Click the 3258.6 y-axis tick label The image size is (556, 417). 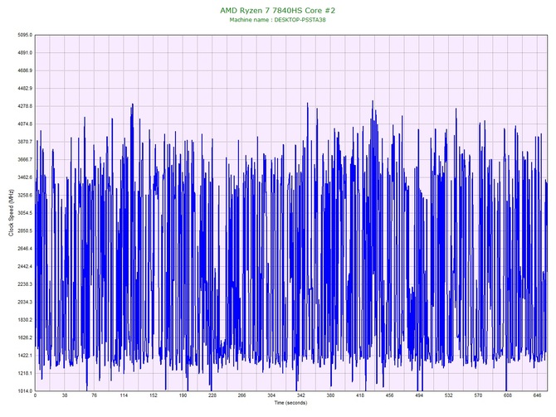(24, 195)
